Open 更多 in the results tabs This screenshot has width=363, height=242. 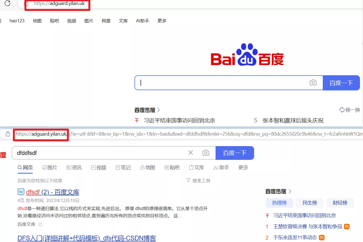coord(243,167)
